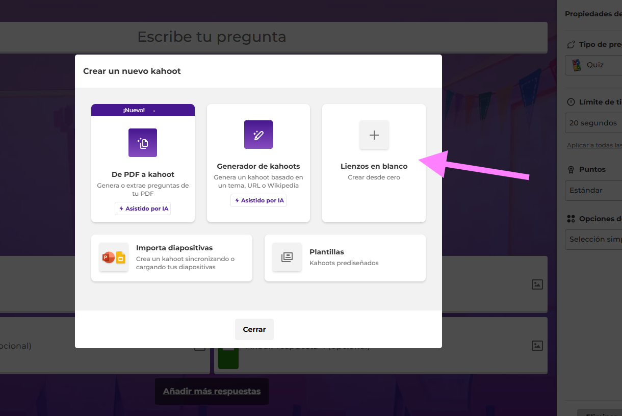Image resolution: width=622 pixels, height=416 pixels.
Task: Click the Tipo de pregunta icon
Action: 571,45
